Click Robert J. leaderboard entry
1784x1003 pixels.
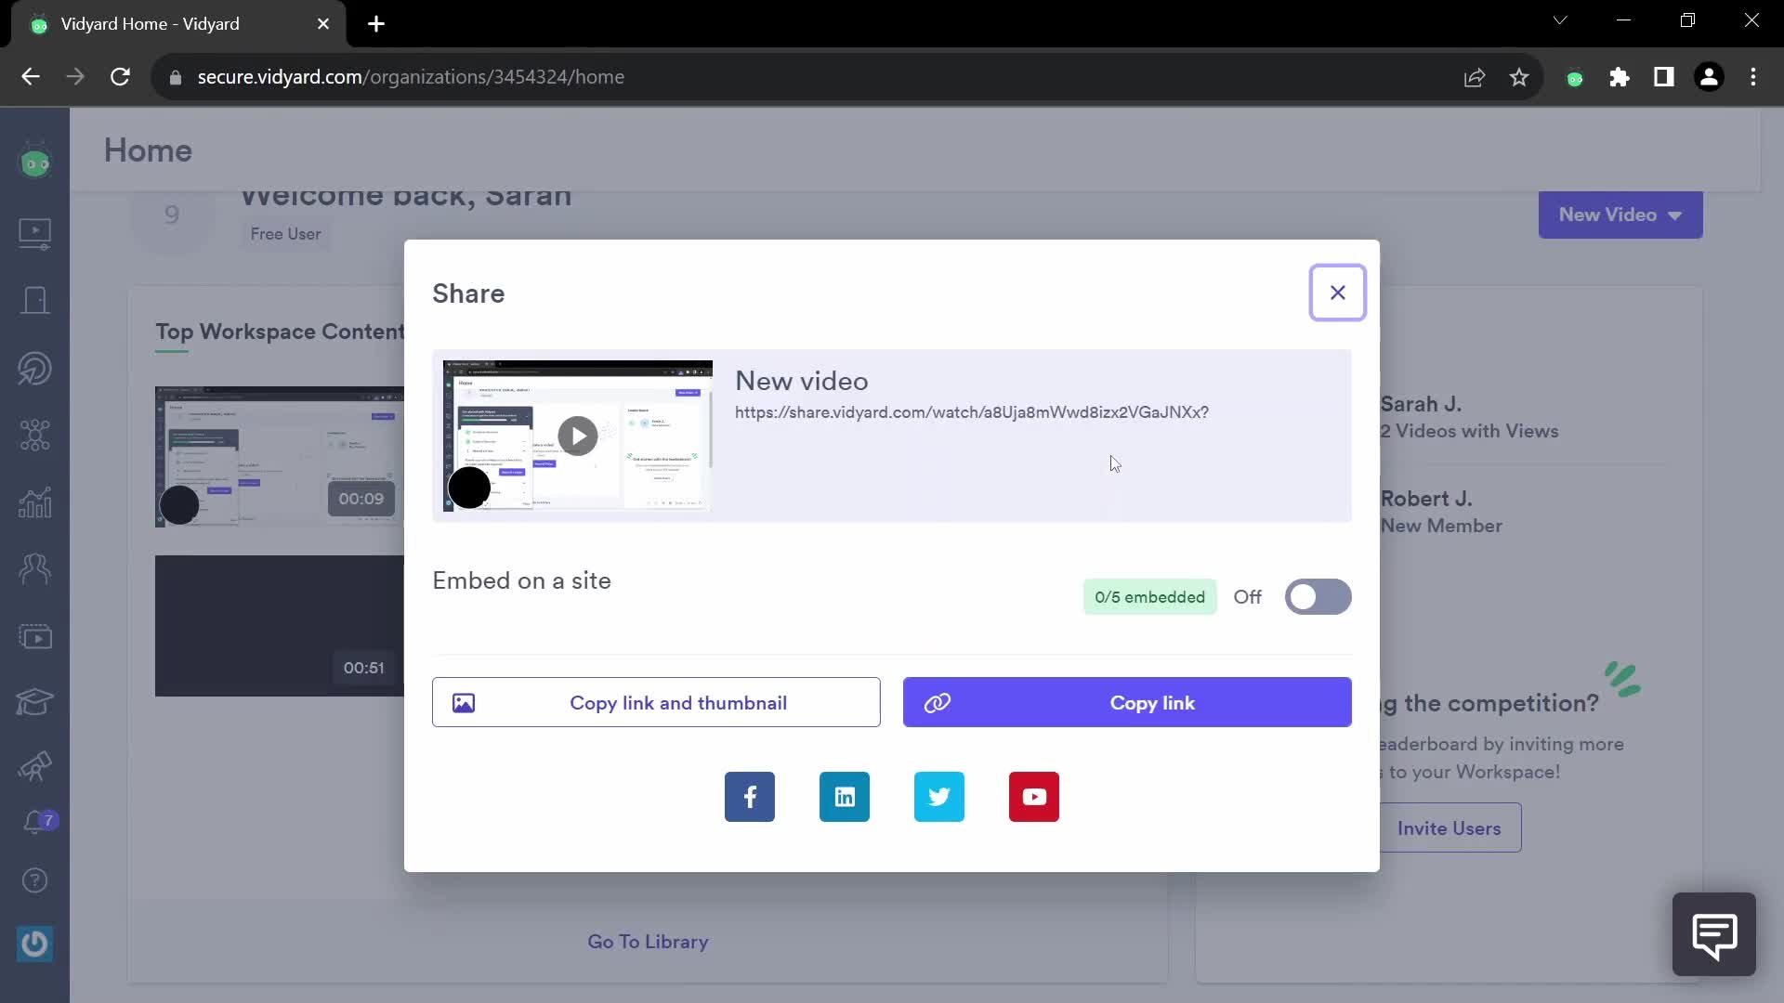point(1440,512)
